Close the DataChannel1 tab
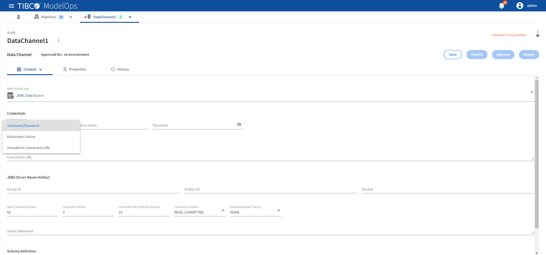 point(130,17)
